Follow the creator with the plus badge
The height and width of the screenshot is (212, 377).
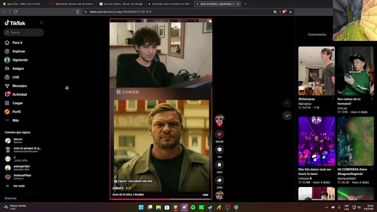coord(219,124)
